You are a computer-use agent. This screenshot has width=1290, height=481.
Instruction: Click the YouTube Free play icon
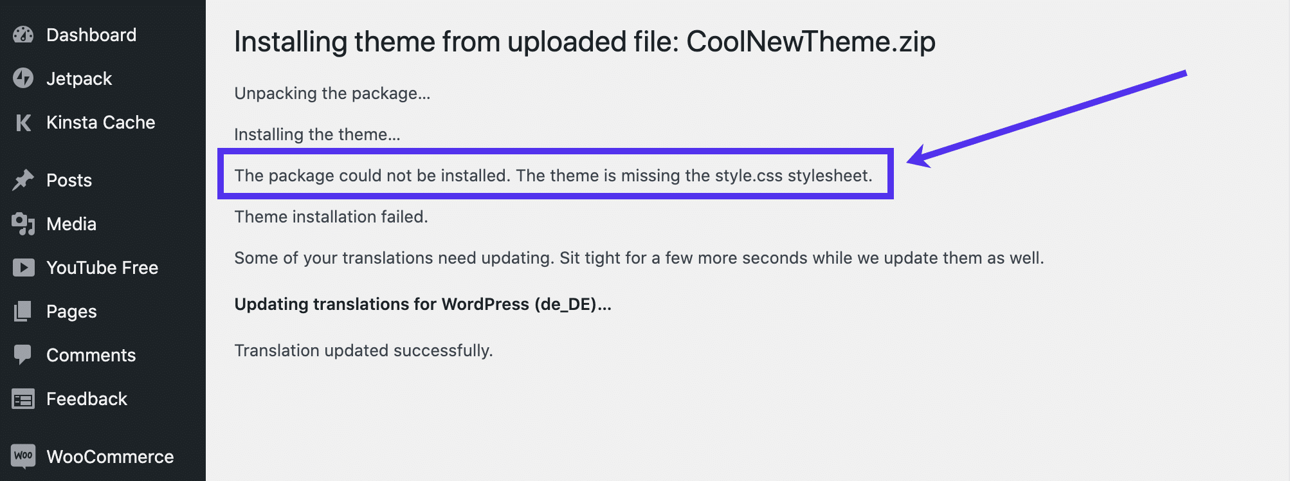coord(23,268)
